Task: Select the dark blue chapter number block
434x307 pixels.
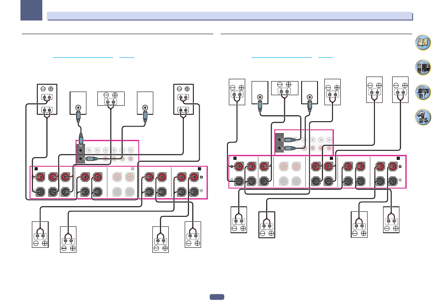Action: point(31,10)
